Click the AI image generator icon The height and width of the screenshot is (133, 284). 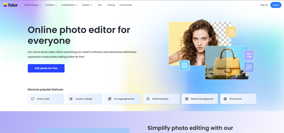coord(110,99)
